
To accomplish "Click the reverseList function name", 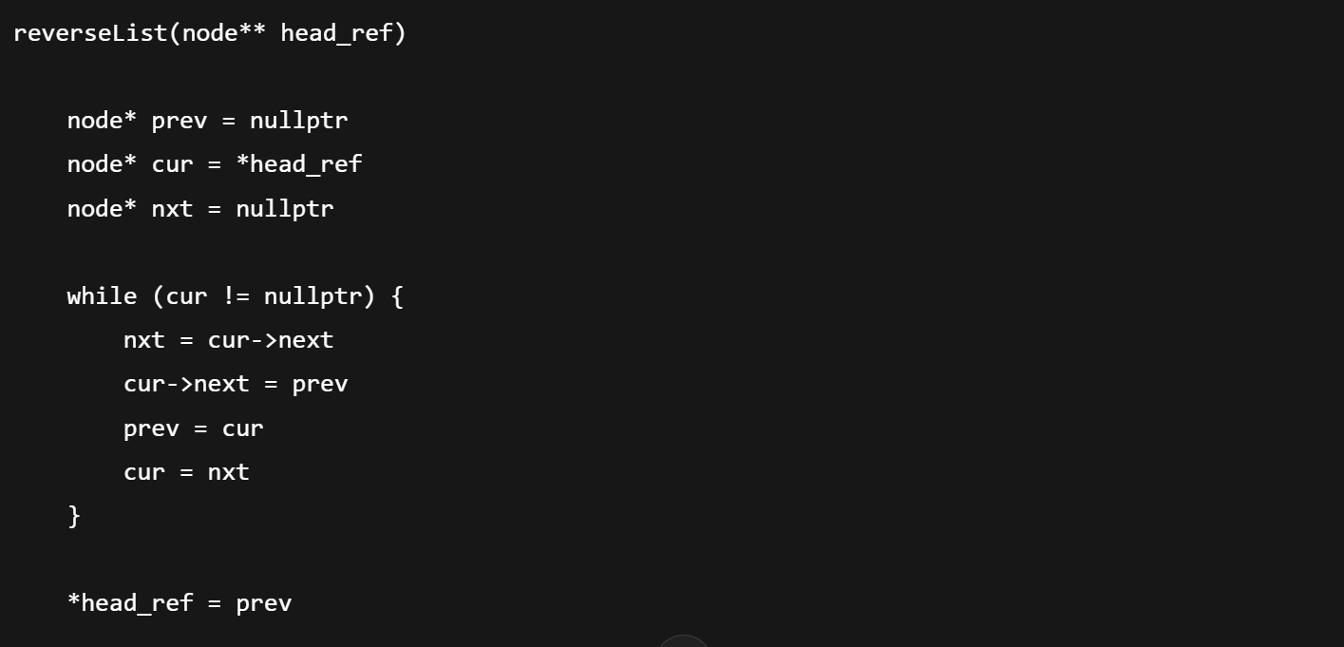I will (90, 33).
